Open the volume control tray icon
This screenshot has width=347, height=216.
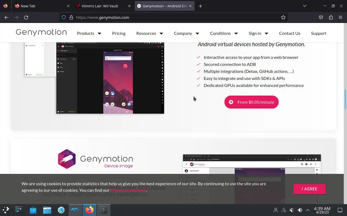click(300, 210)
